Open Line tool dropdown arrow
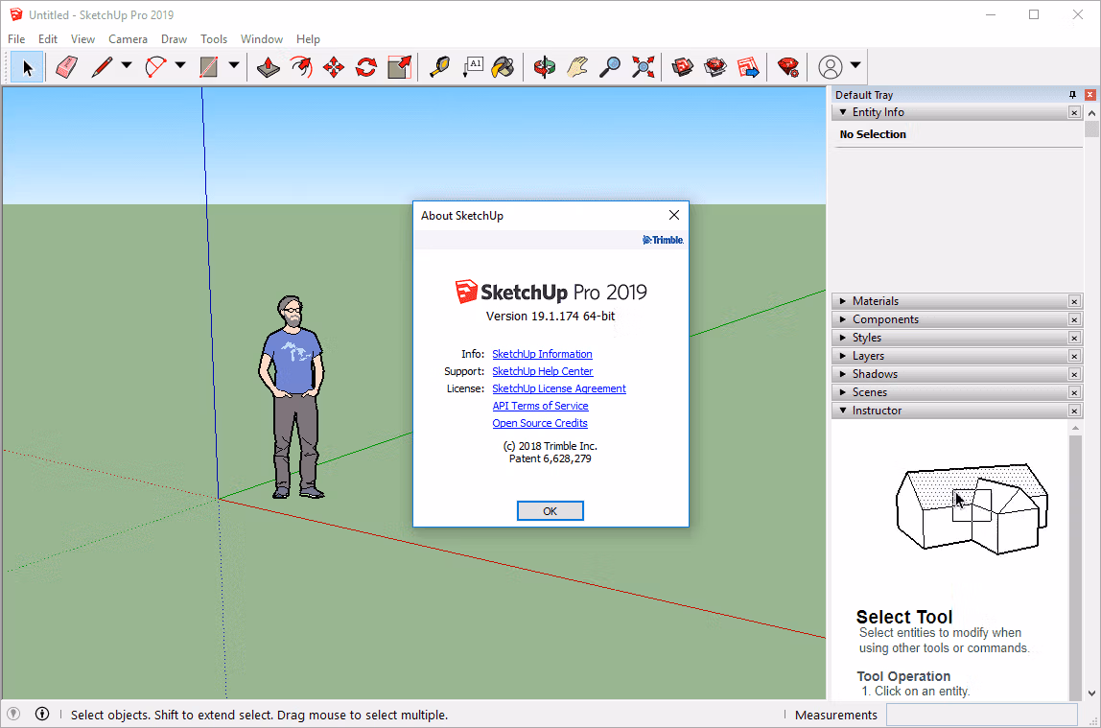Screen dimensions: 1101x728 coord(127,65)
